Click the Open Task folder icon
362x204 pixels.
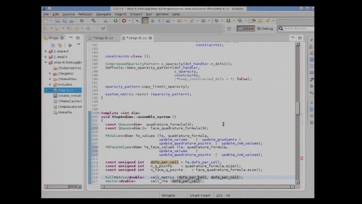(260, 21)
